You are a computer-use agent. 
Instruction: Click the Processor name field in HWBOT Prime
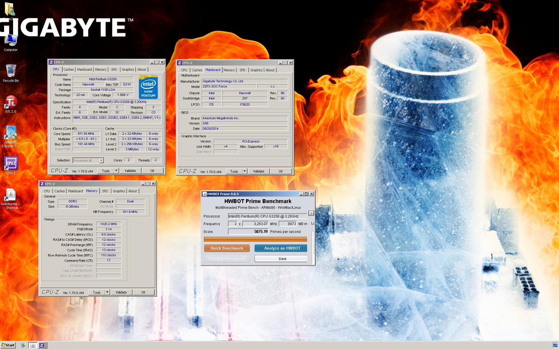click(267, 216)
